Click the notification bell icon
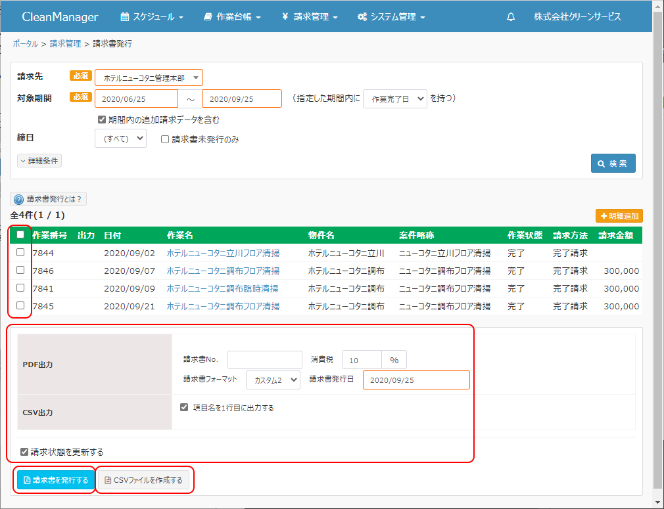Image resolution: width=664 pixels, height=509 pixels. tap(511, 17)
